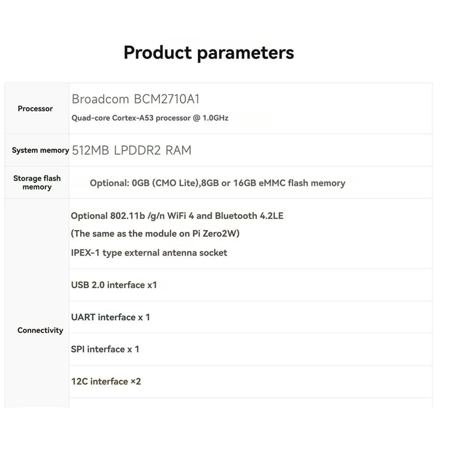Select the USB 2.0 interface x1 row
This screenshot has height=451, width=451.
[x=251, y=285]
